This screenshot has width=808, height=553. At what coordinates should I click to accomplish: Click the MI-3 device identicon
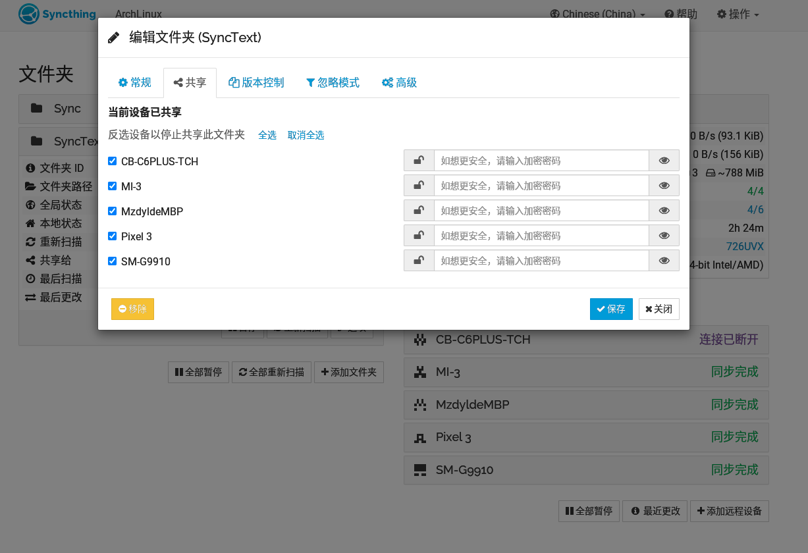pyautogui.click(x=419, y=372)
